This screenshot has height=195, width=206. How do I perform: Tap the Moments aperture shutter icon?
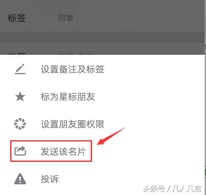(20, 124)
